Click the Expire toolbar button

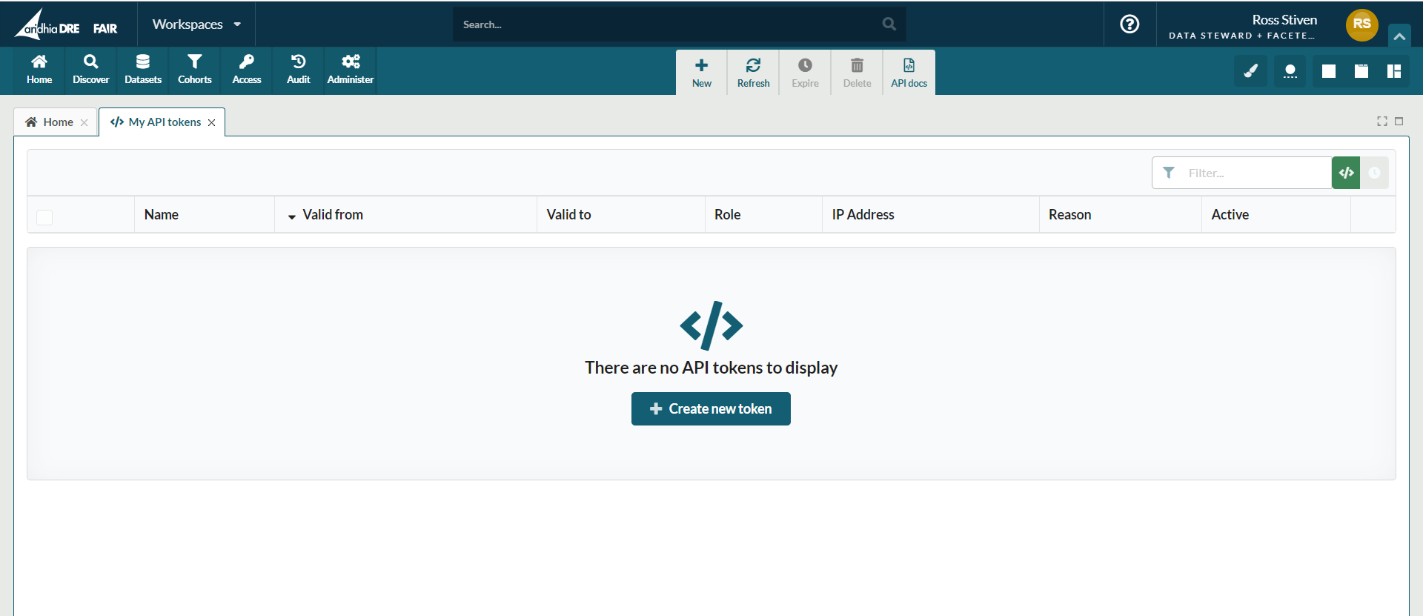806,73
